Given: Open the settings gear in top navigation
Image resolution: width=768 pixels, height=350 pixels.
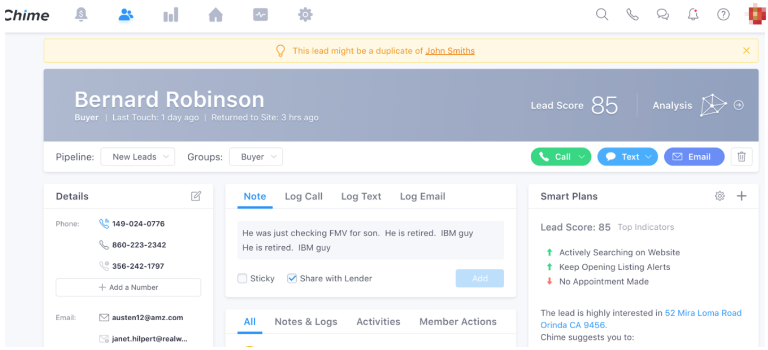Looking at the screenshot, I should click(305, 15).
